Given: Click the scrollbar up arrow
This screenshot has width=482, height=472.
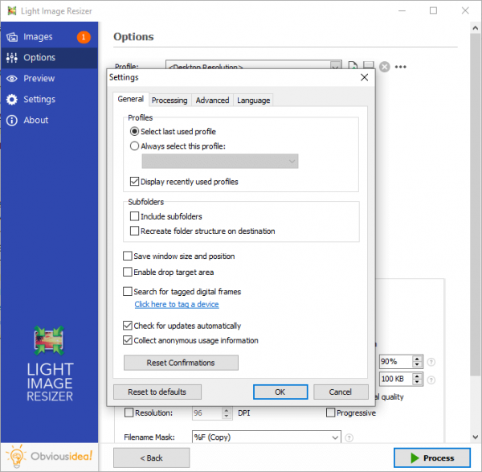Looking at the screenshot, I should coord(475,28).
